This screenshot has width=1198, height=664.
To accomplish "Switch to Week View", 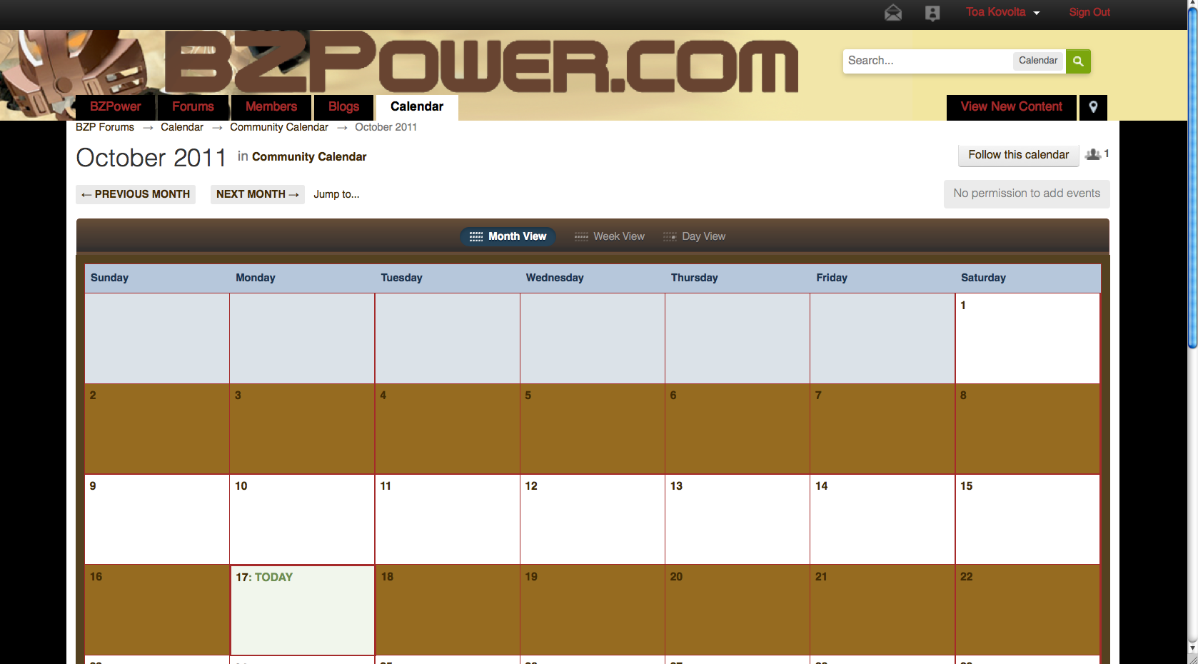I will click(x=610, y=236).
